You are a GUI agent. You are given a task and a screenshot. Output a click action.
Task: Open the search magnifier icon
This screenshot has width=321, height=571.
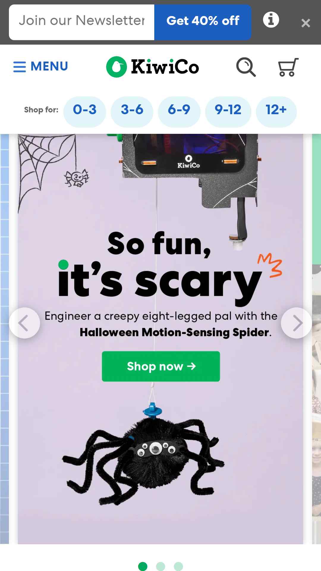[246, 67]
